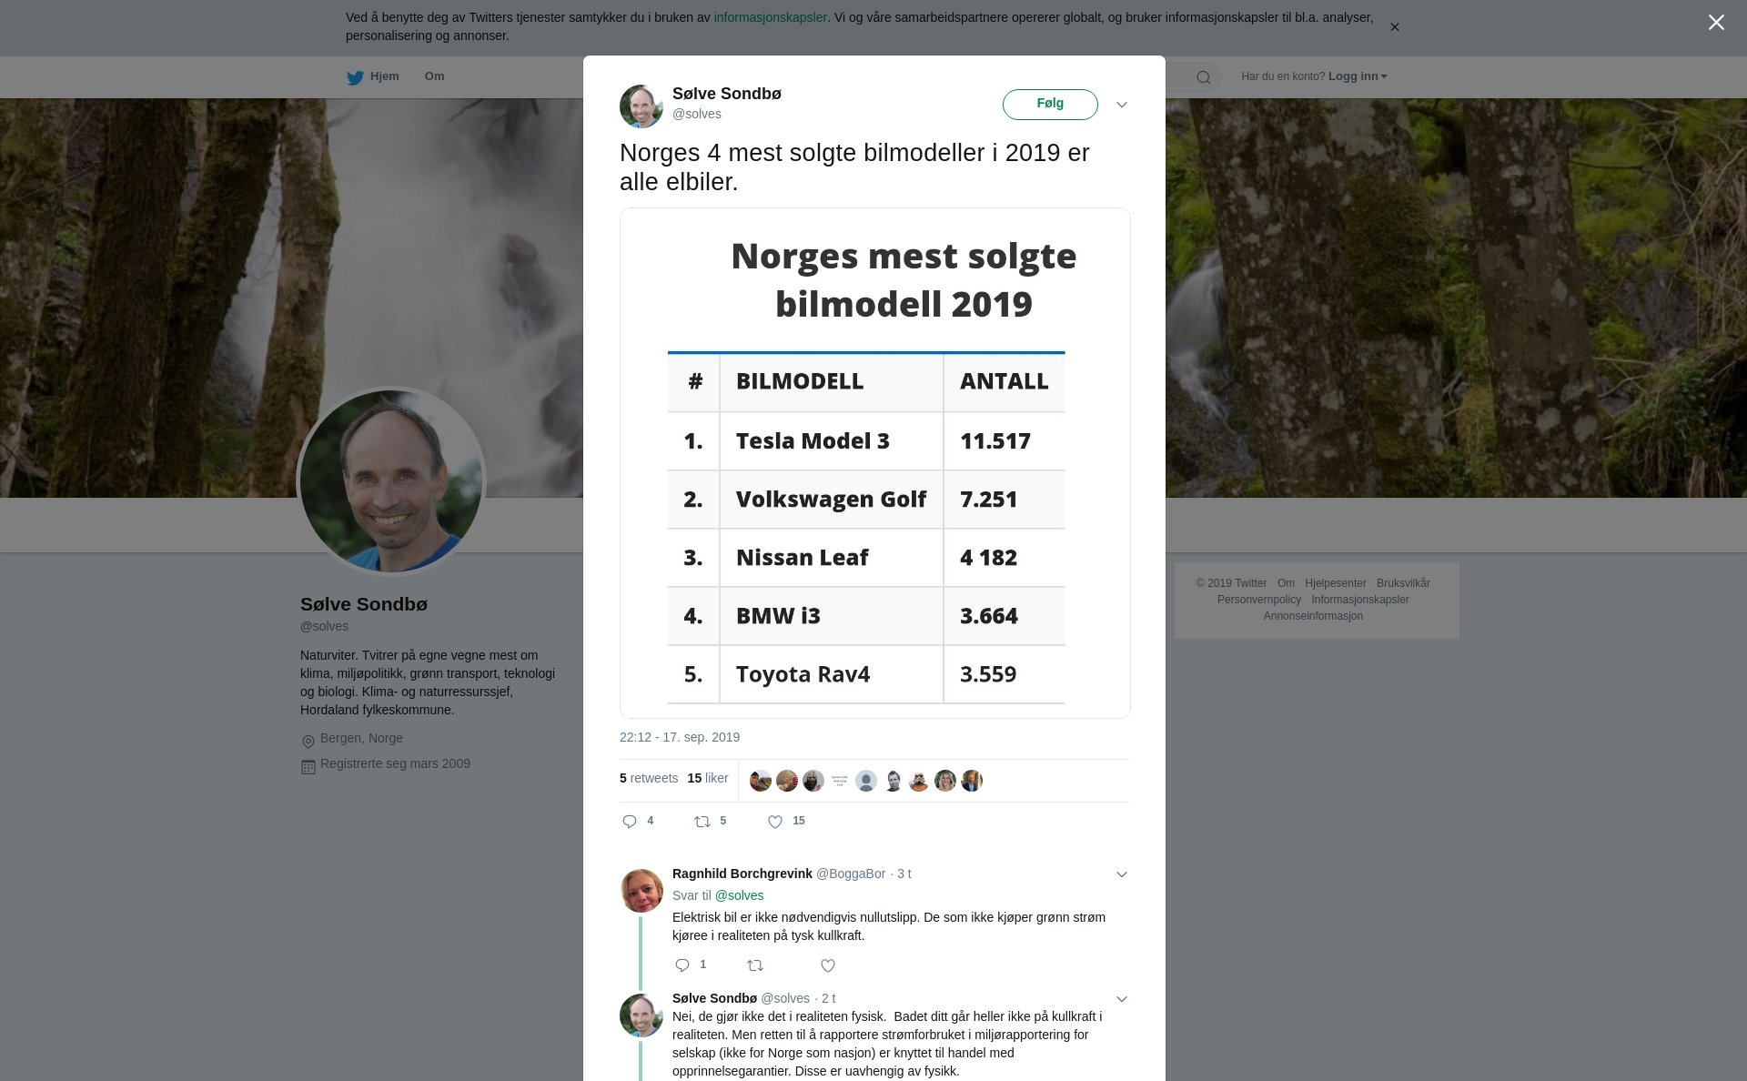Retweet Ragnhild Borchgrevink's reply
This screenshot has height=1081, width=1747.
755,965
